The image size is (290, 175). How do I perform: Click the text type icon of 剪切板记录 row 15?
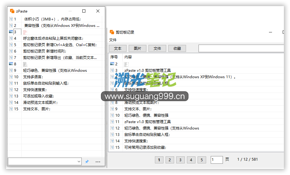click(x=112, y=148)
